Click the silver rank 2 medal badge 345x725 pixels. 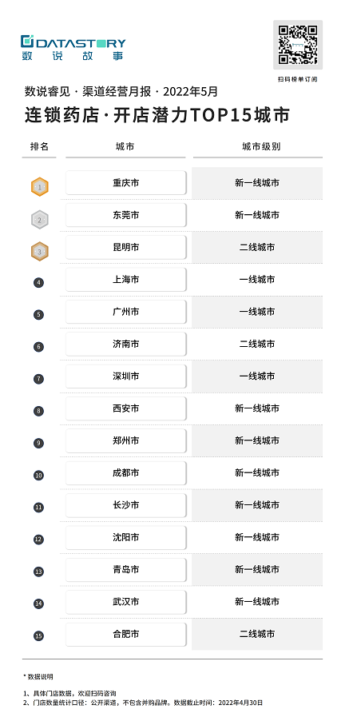tap(39, 220)
